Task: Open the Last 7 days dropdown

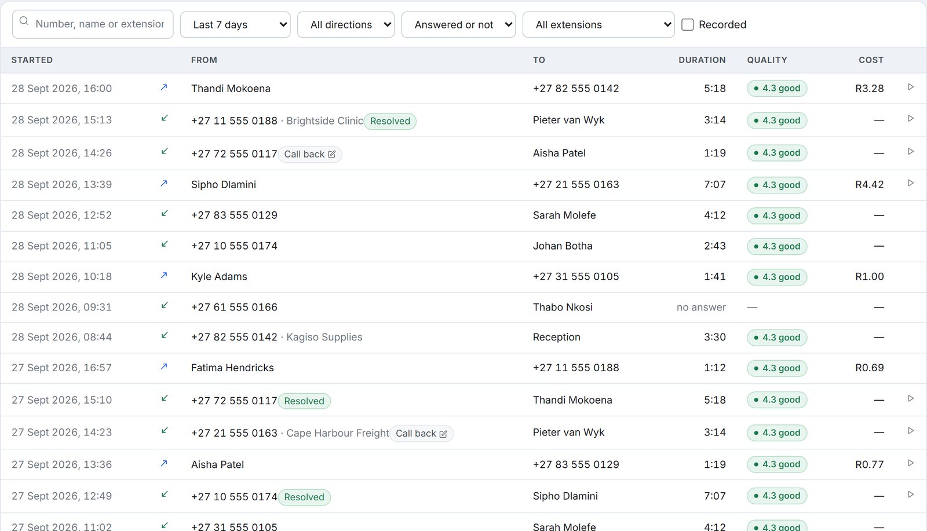Action: 235,24
